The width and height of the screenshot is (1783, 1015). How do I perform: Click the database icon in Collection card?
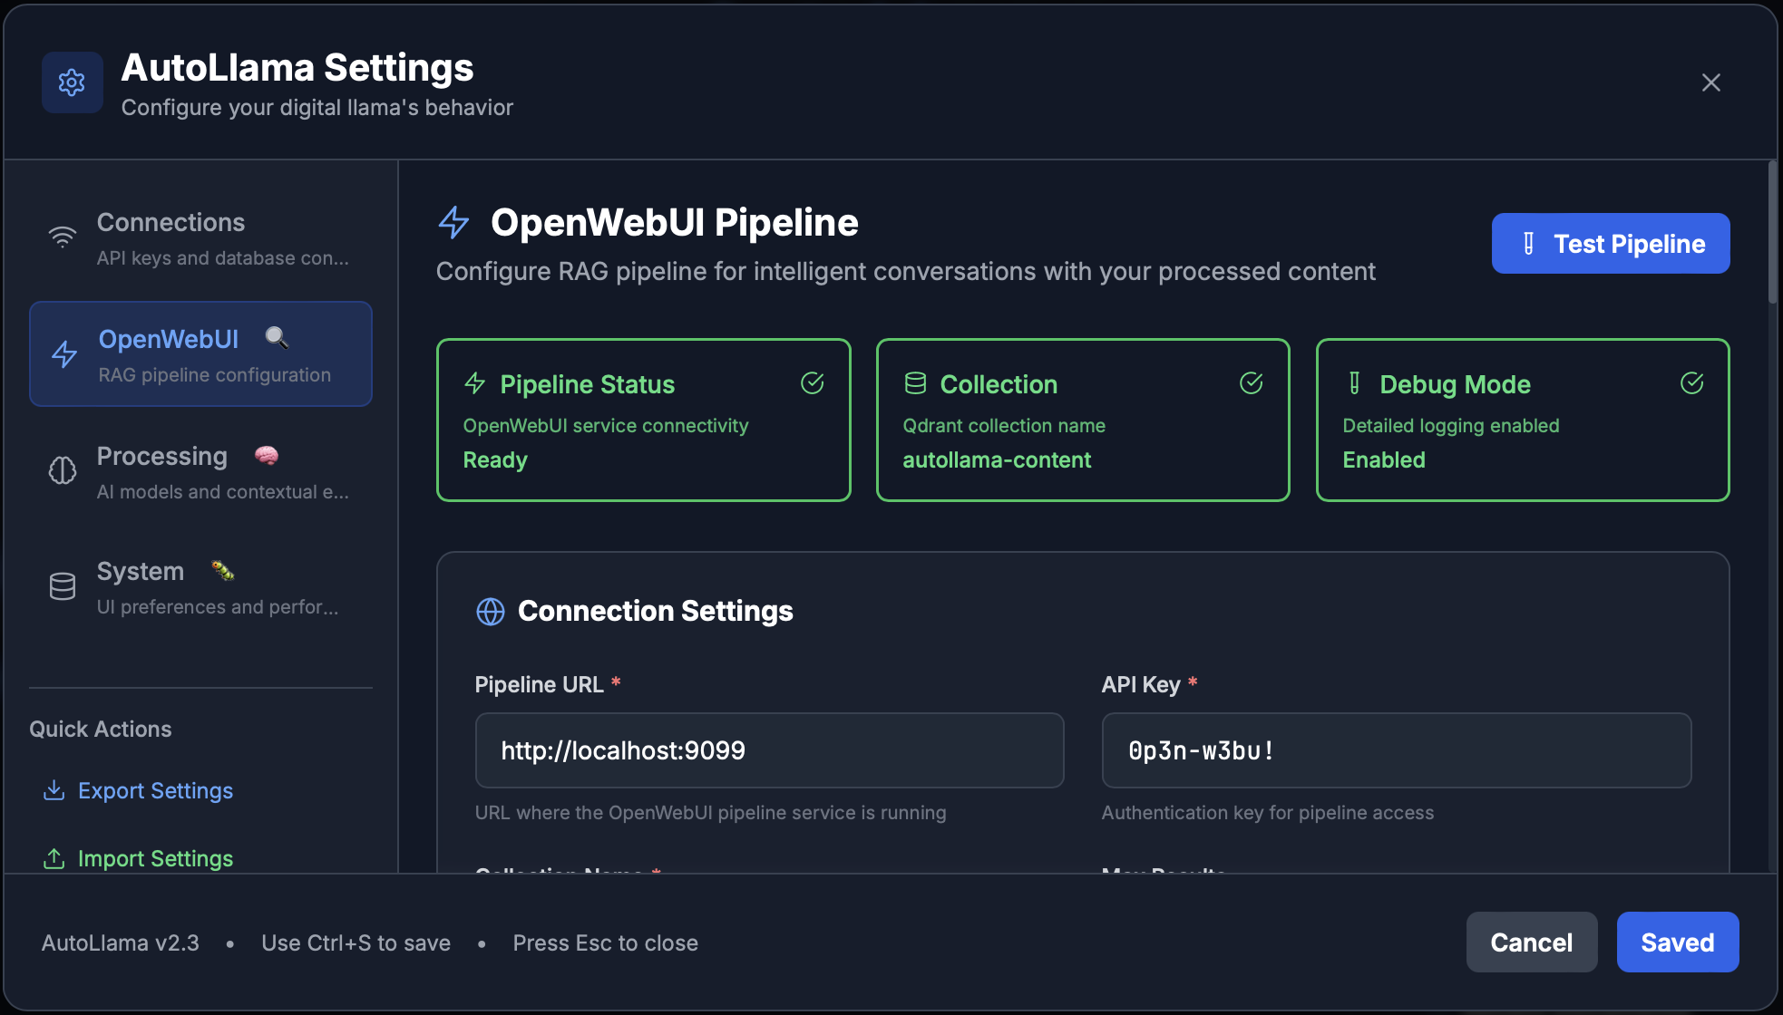pyautogui.click(x=915, y=383)
